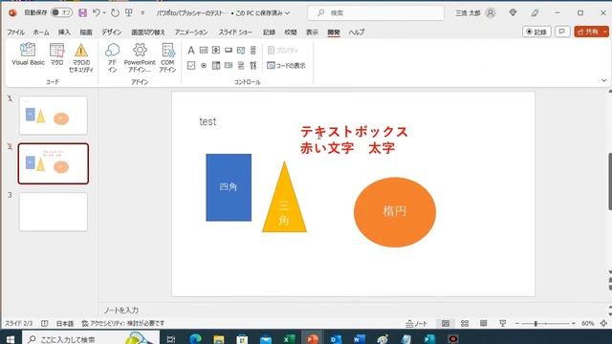Screen dimensions: 612x344
Task: Open the Share (共有) dropdown arrow
Action: click(605, 32)
